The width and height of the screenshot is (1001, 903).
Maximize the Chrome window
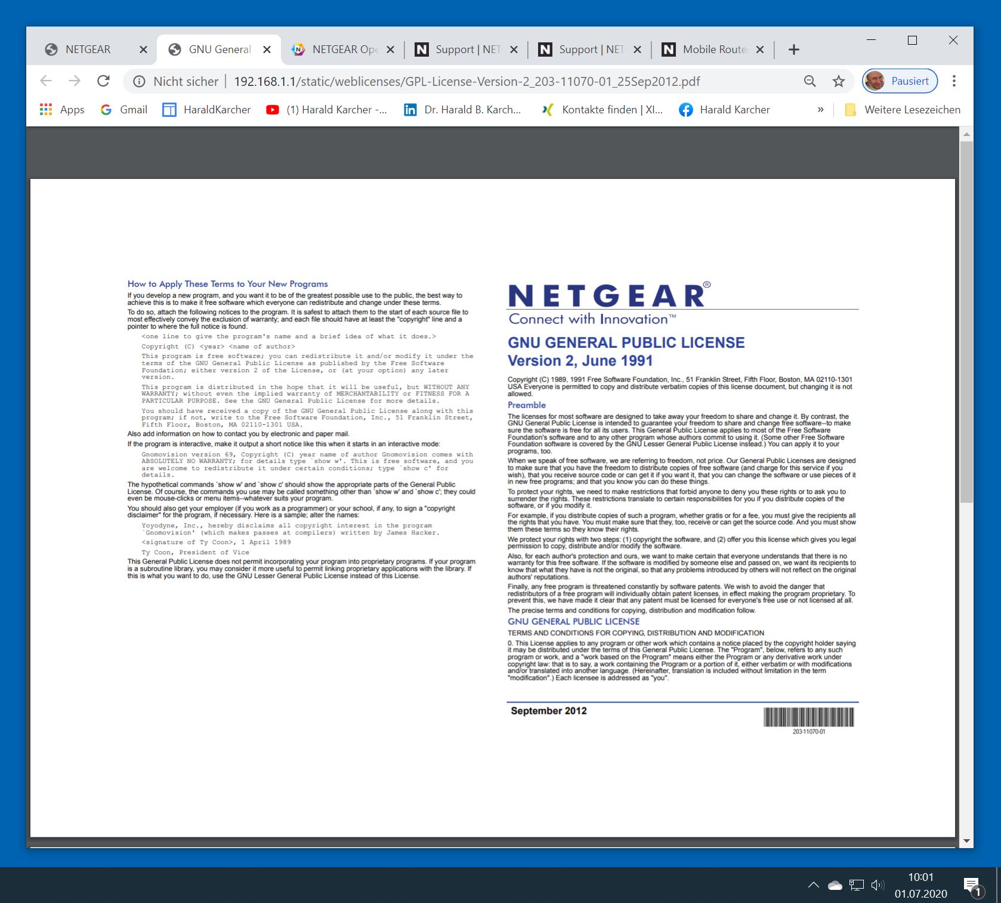912,40
